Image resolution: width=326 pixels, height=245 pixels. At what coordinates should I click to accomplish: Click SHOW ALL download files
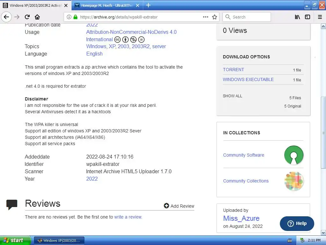coord(232,96)
